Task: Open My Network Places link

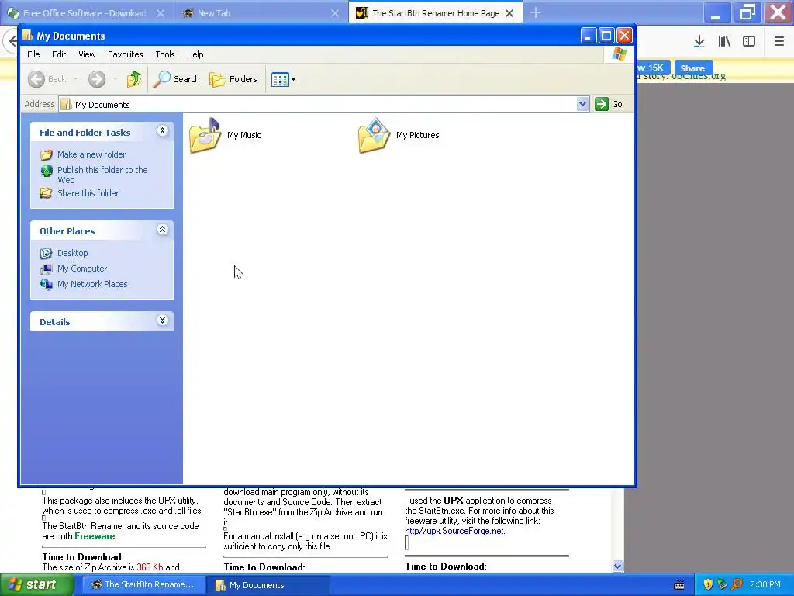Action: click(x=92, y=284)
